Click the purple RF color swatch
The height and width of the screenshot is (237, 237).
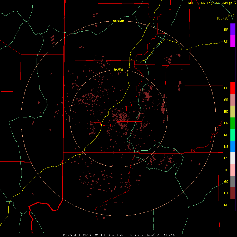(233, 29)
